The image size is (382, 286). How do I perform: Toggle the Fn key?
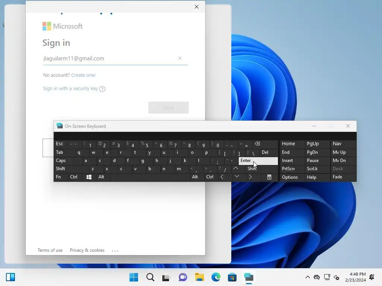click(61, 177)
